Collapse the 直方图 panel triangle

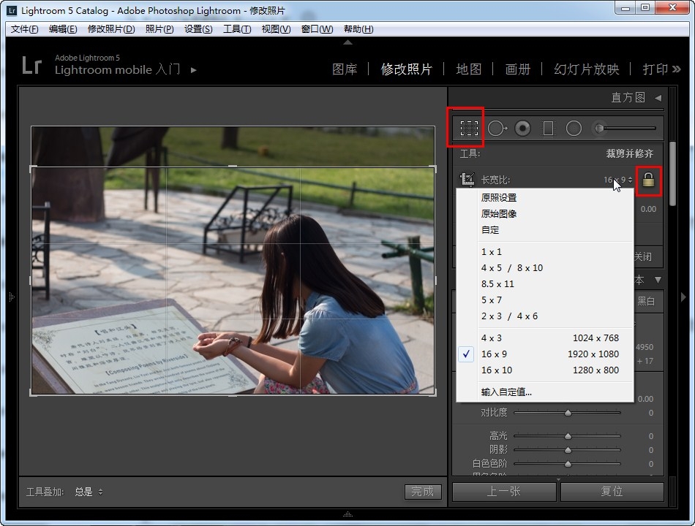[658, 98]
